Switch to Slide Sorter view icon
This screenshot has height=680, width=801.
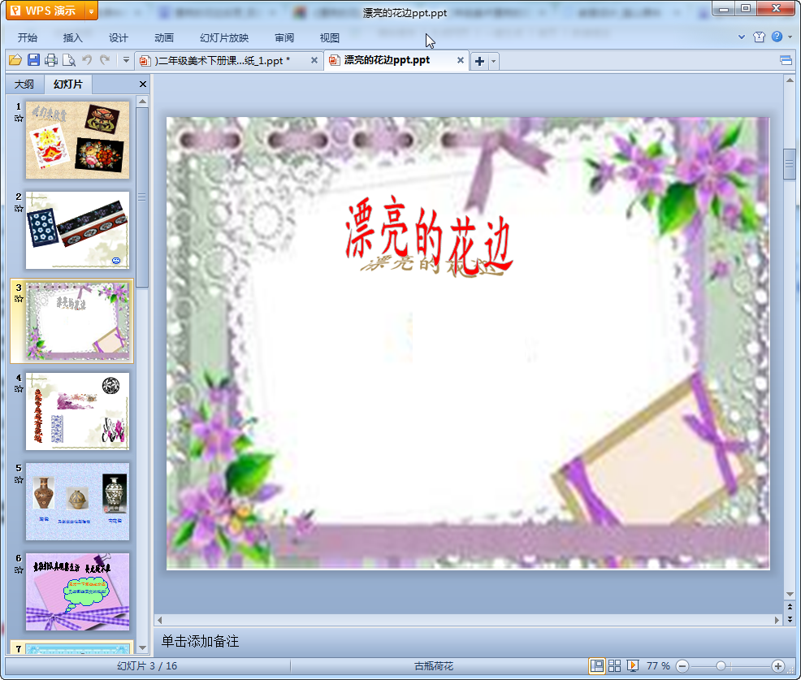[614, 665]
